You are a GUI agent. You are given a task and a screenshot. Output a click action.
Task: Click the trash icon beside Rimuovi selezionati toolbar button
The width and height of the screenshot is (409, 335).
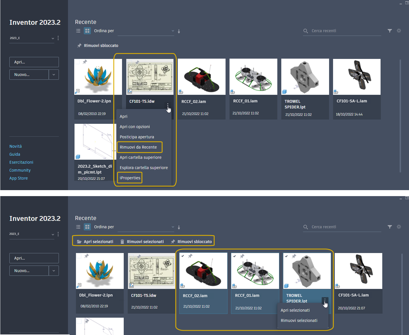click(122, 242)
